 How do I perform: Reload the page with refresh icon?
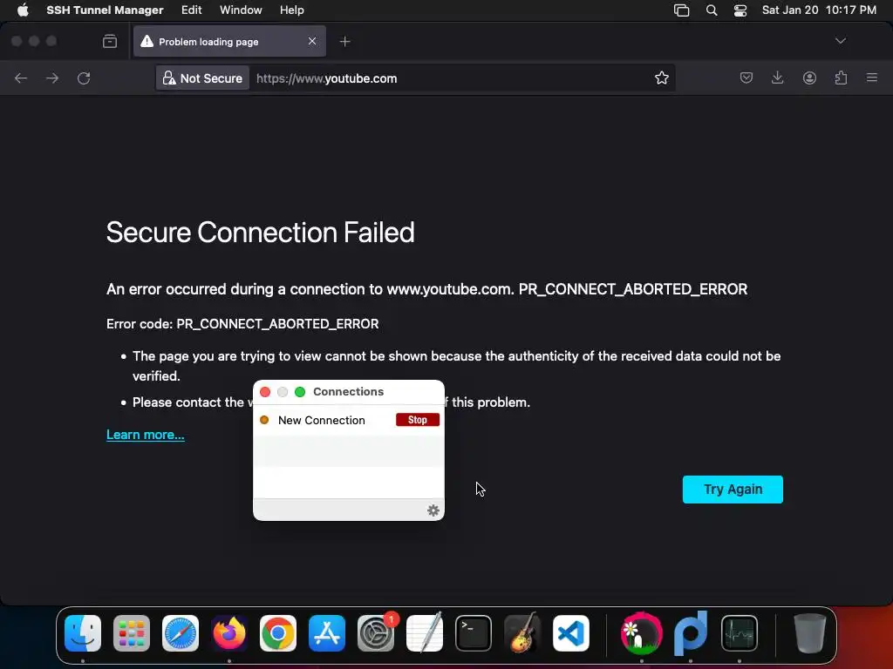click(x=84, y=78)
